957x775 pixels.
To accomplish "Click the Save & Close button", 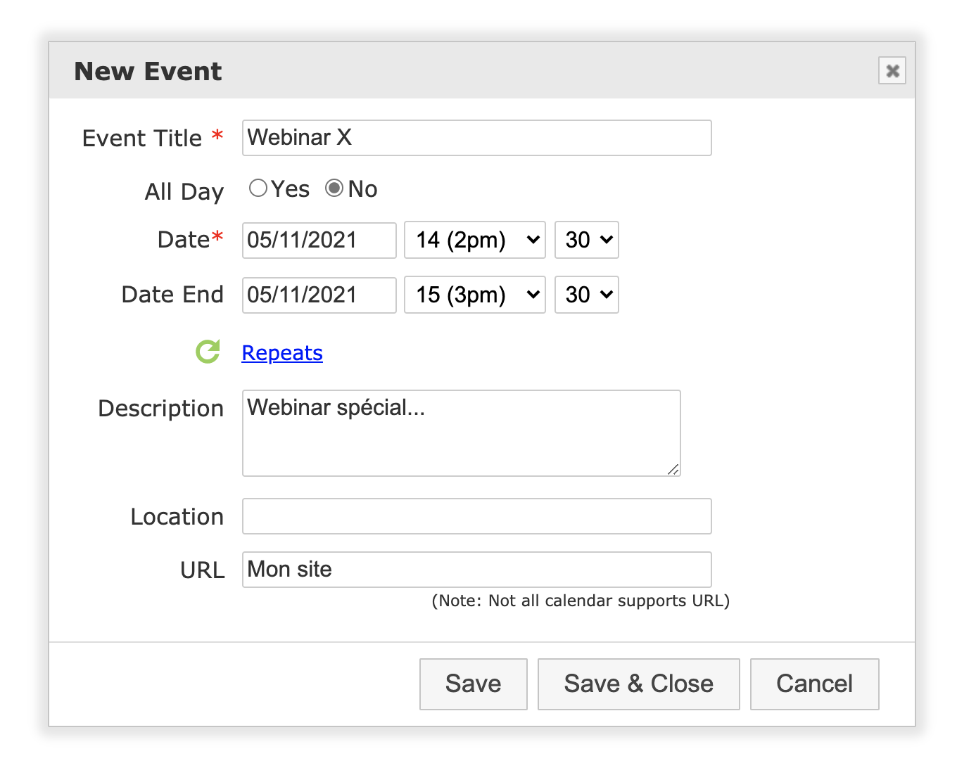I will click(x=639, y=684).
